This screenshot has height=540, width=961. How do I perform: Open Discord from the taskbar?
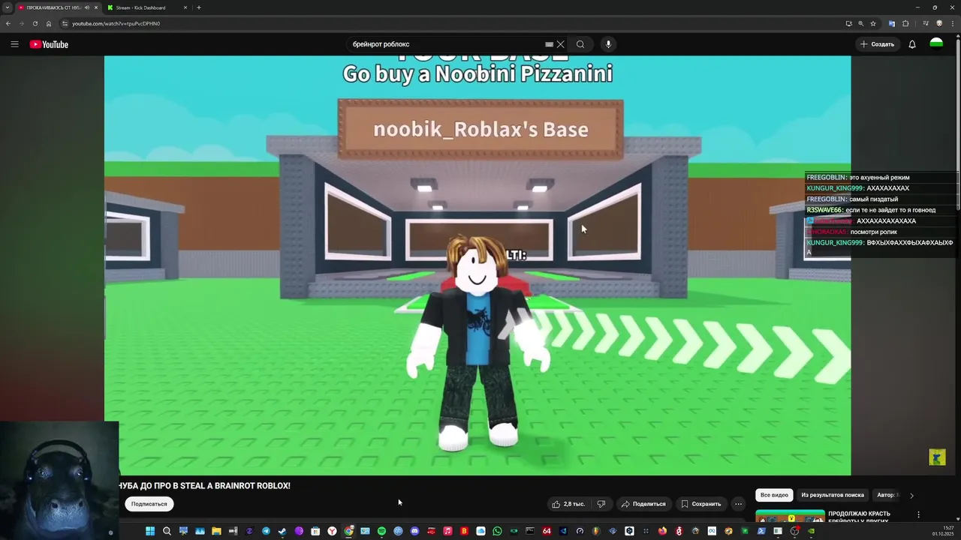tap(414, 531)
